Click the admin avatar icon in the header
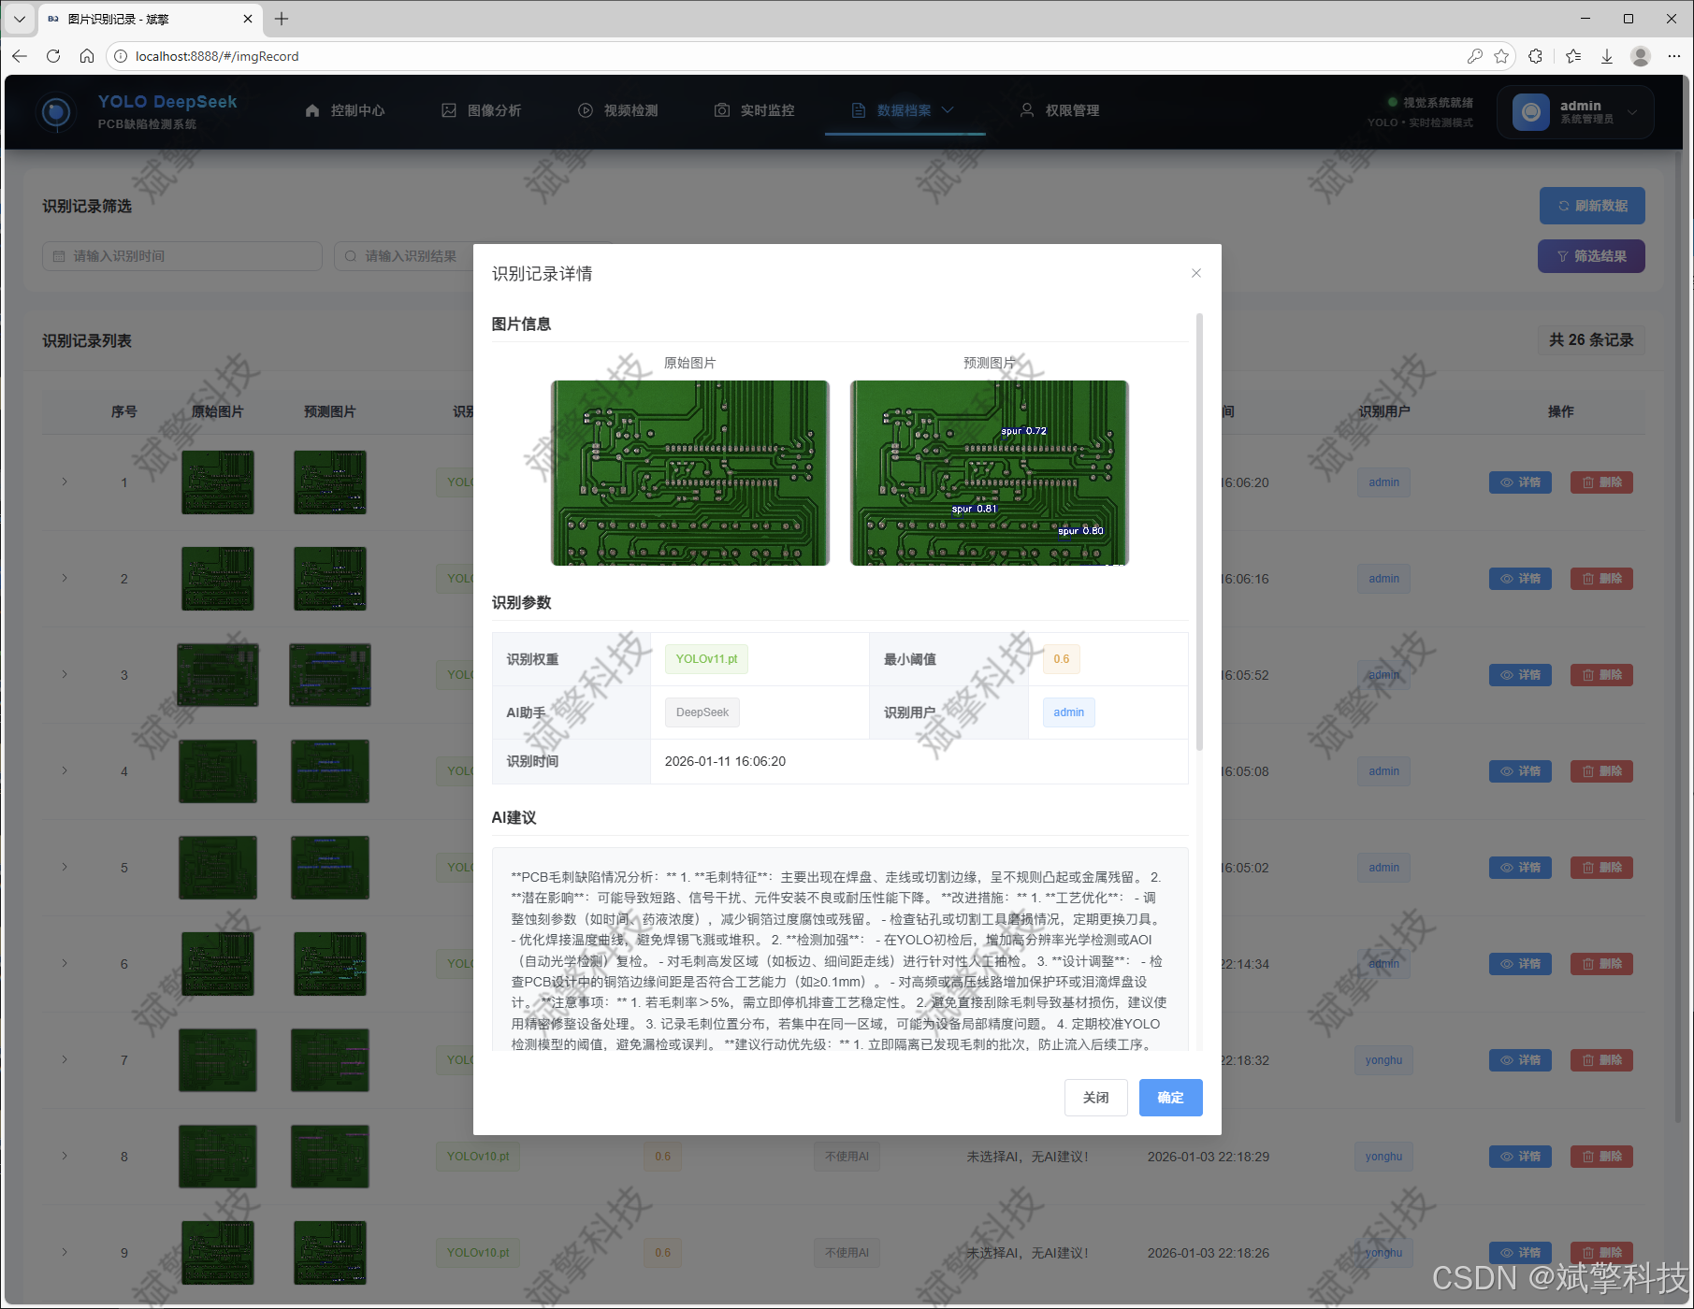Image resolution: width=1694 pixels, height=1309 pixels. [x=1531, y=112]
